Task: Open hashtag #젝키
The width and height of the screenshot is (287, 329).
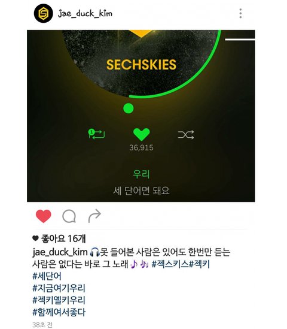Action: pos(199,264)
